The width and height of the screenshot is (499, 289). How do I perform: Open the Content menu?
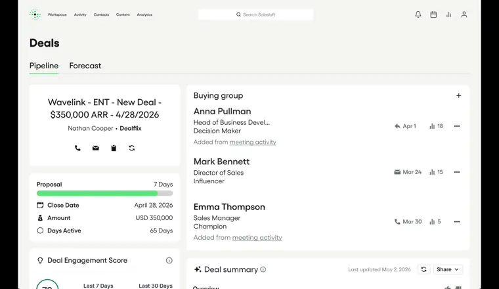point(123,14)
